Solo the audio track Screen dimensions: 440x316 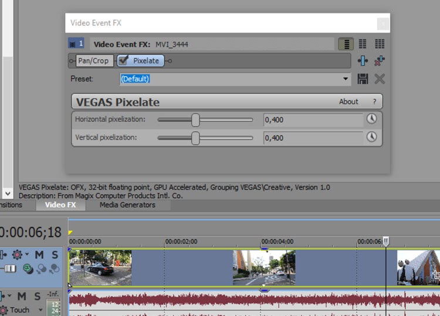tap(37, 296)
